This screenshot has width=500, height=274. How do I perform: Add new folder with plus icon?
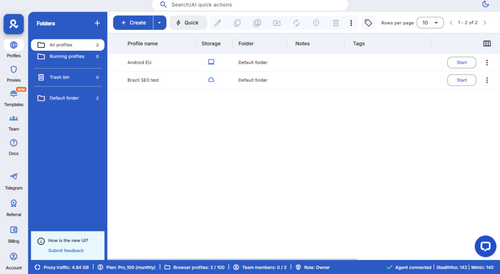[x=97, y=23]
